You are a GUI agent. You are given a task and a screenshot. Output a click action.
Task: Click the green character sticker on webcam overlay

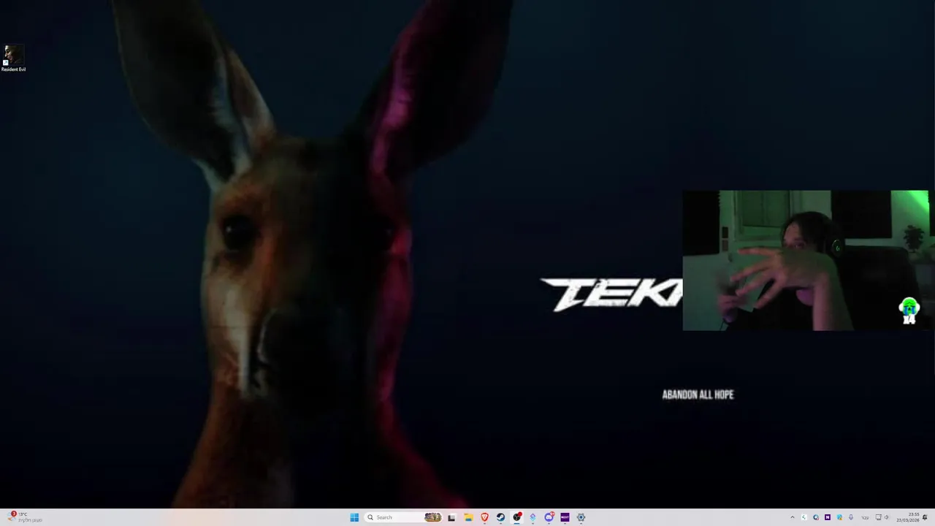click(x=909, y=310)
